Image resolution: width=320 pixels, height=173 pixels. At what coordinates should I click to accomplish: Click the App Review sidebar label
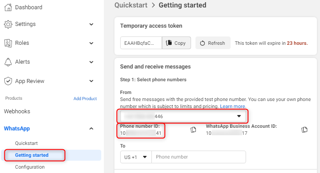29,81
